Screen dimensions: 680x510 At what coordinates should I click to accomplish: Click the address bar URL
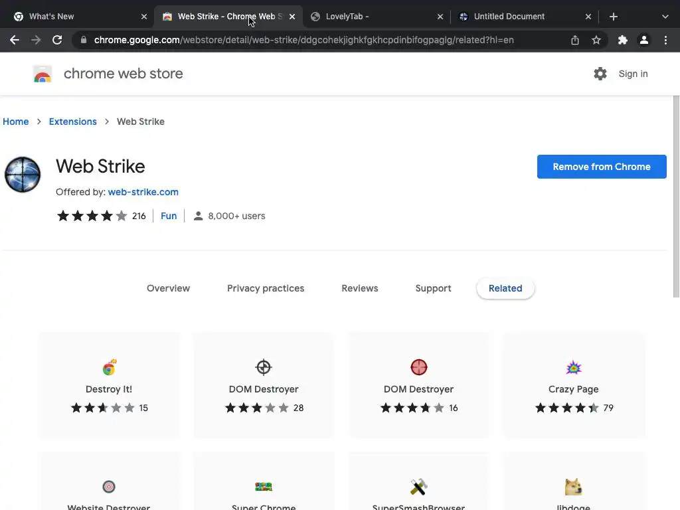pyautogui.click(x=303, y=40)
